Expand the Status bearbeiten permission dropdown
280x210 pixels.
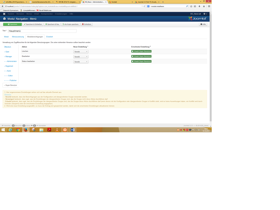pyautogui.click(x=81, y=62)
